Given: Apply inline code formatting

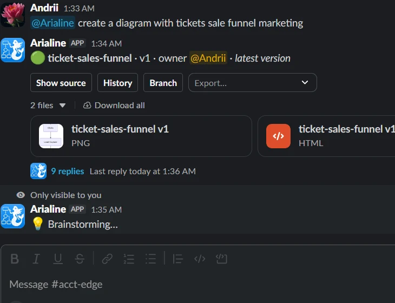Looking at the screenshot, I should tap(200, 259).
